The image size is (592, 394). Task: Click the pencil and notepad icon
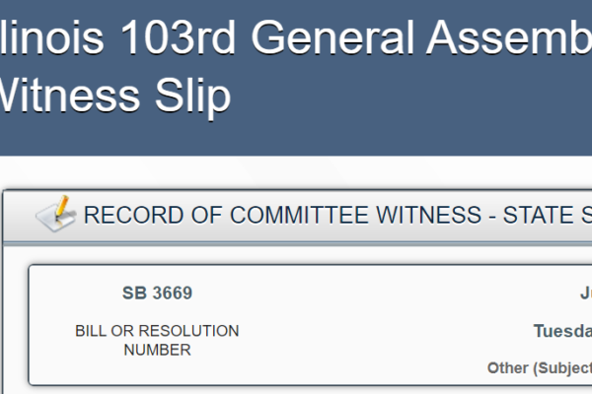(x=56, y=214)
